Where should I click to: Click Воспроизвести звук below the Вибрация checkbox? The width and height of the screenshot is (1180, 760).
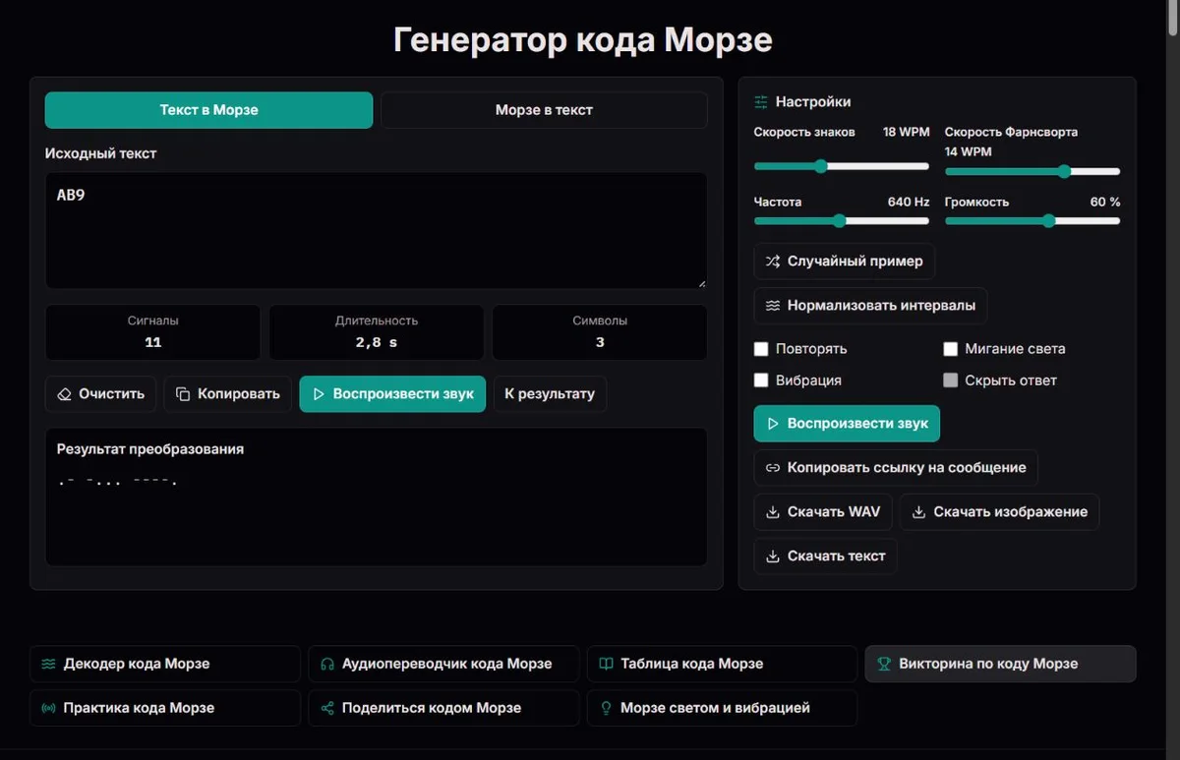click(x=847, y=424)
